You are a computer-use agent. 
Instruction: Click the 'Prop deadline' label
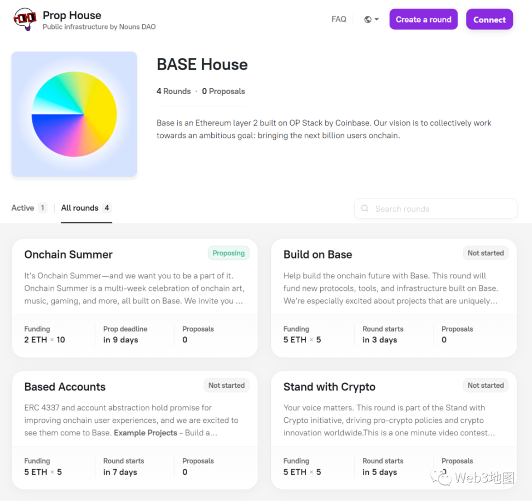125,329
